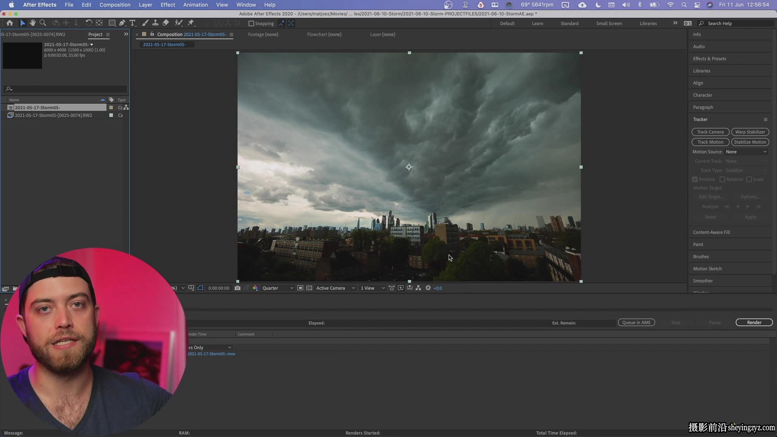Select the Hand tool
Image resolution: width=777 pixels, height=437 pixels.
pos(32,23)
